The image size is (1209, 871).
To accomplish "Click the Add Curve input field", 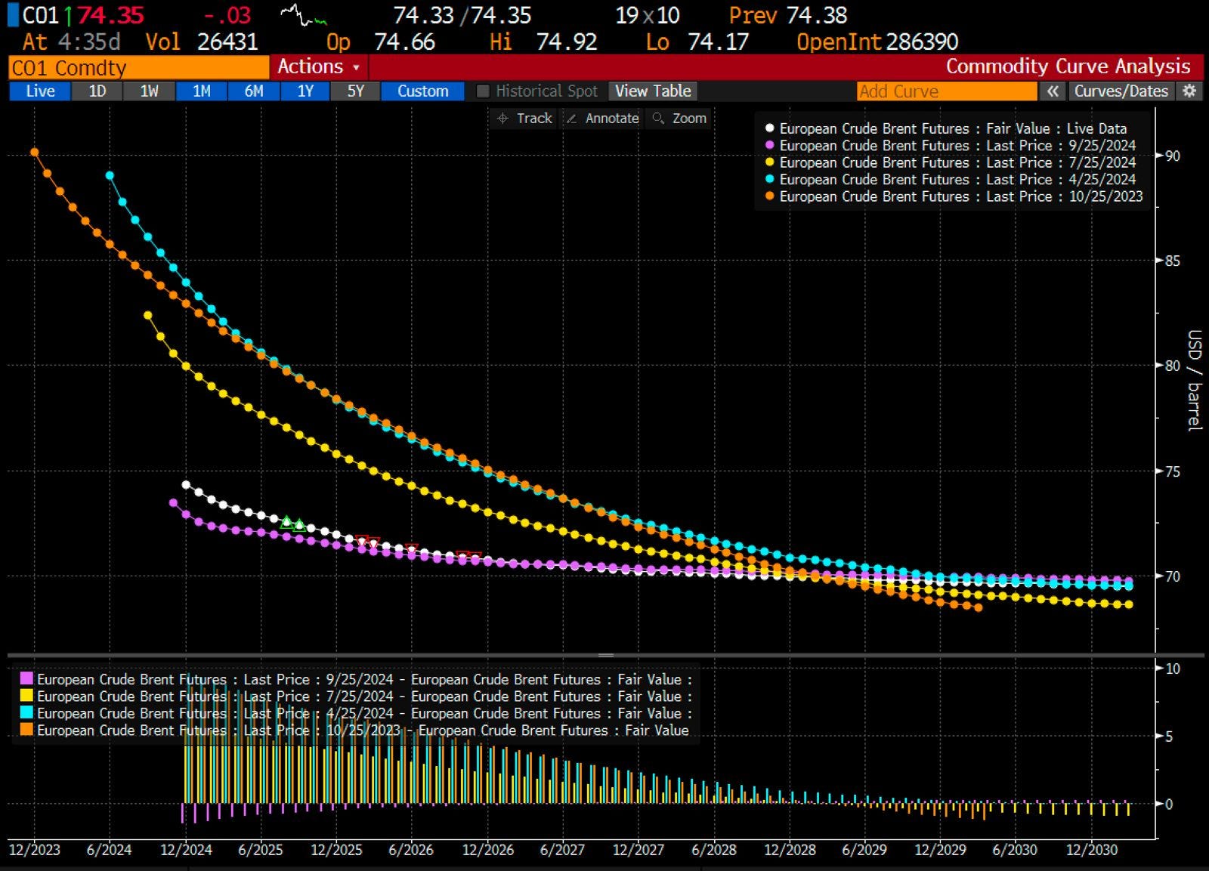I will pos(947,91).
